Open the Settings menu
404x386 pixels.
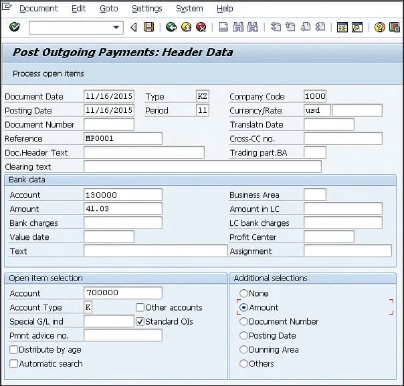click(x=146, y=9)
